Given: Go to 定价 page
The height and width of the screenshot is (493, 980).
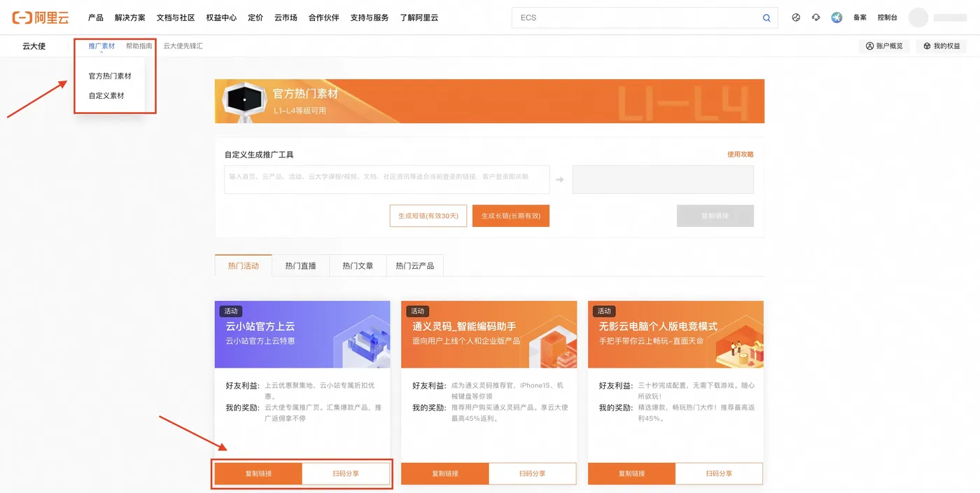Looking at the screenshot, I should click(255, 18).
